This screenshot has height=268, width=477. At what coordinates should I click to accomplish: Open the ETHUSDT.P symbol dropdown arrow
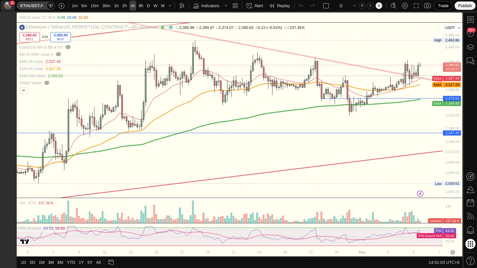[x=51, y=6]
